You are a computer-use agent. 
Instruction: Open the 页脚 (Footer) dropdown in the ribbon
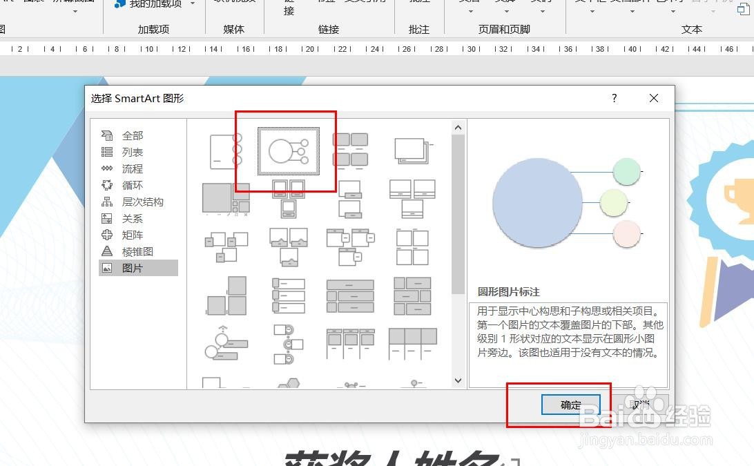pyautogui.click(x=505, y=10)
